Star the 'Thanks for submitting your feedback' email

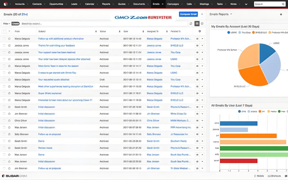[x=9, y=46]
